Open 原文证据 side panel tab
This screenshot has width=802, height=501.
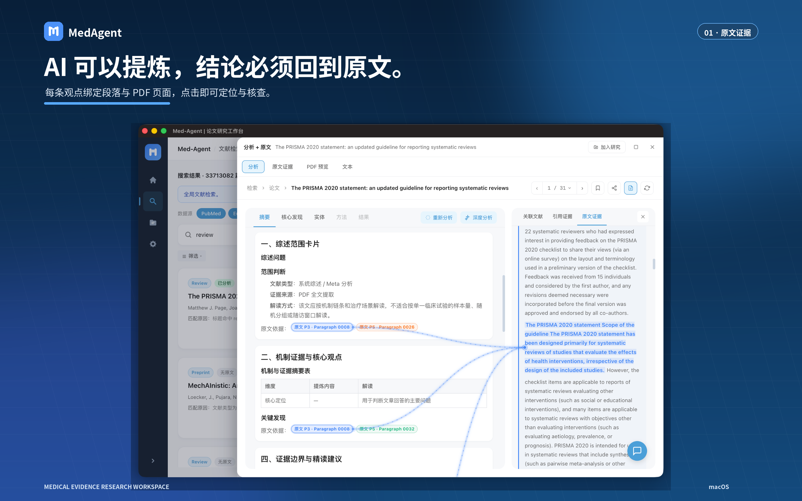(591, 216)
